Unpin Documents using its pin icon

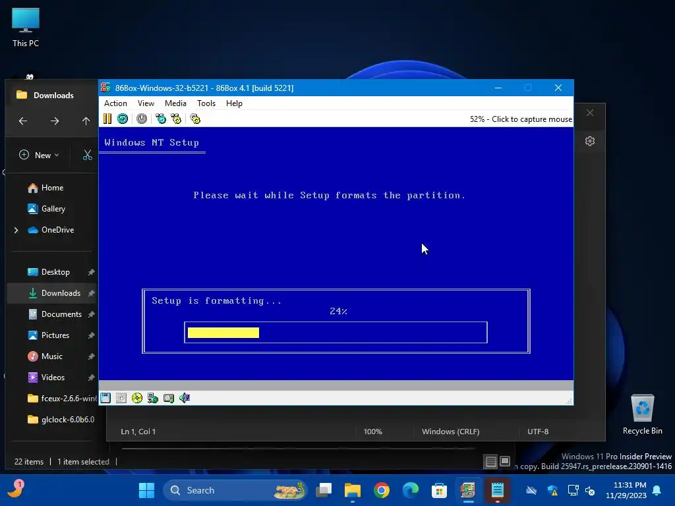coord(91,314)
